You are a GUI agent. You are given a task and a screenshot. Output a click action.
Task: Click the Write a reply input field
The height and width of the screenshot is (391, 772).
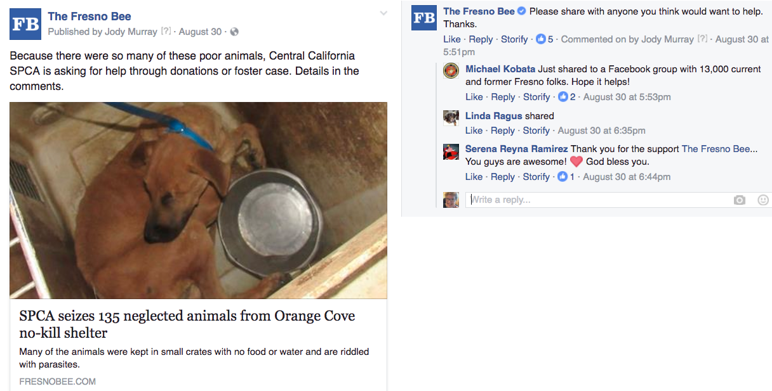point(571,200)
